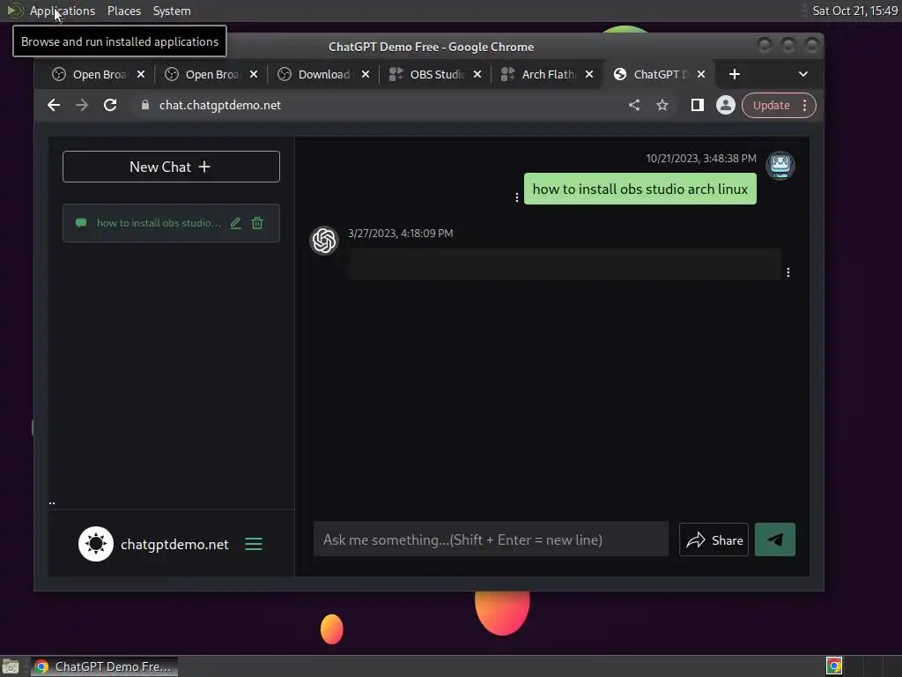The width and height of the screenshot is (902, 677).
Task: Click ChatGPT Demo taskbar window button
Action: click(104, 666)
